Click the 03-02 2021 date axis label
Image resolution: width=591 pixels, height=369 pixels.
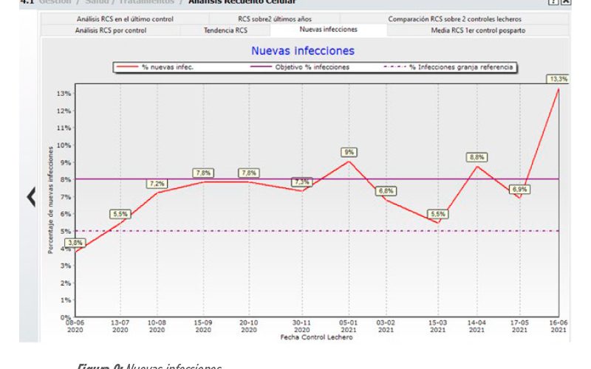click(386, 326)
